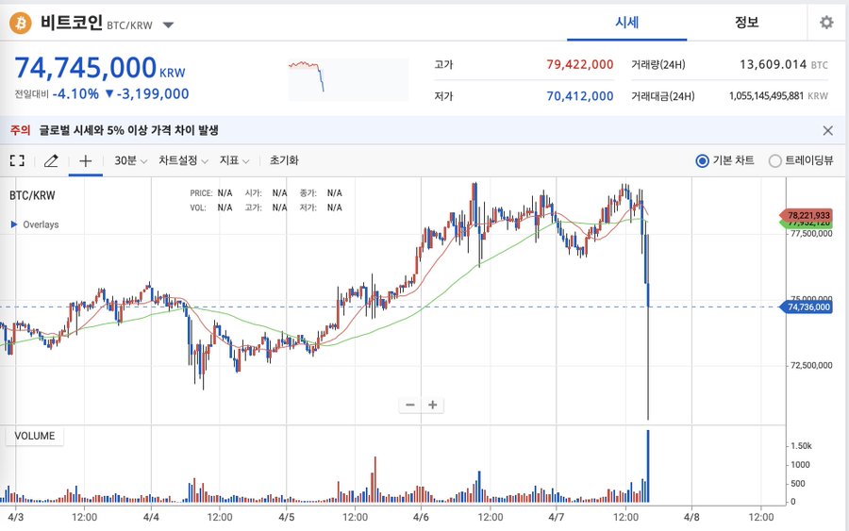
Task: Zoom in chart with plus button
Action: click(x=433, y=405)
